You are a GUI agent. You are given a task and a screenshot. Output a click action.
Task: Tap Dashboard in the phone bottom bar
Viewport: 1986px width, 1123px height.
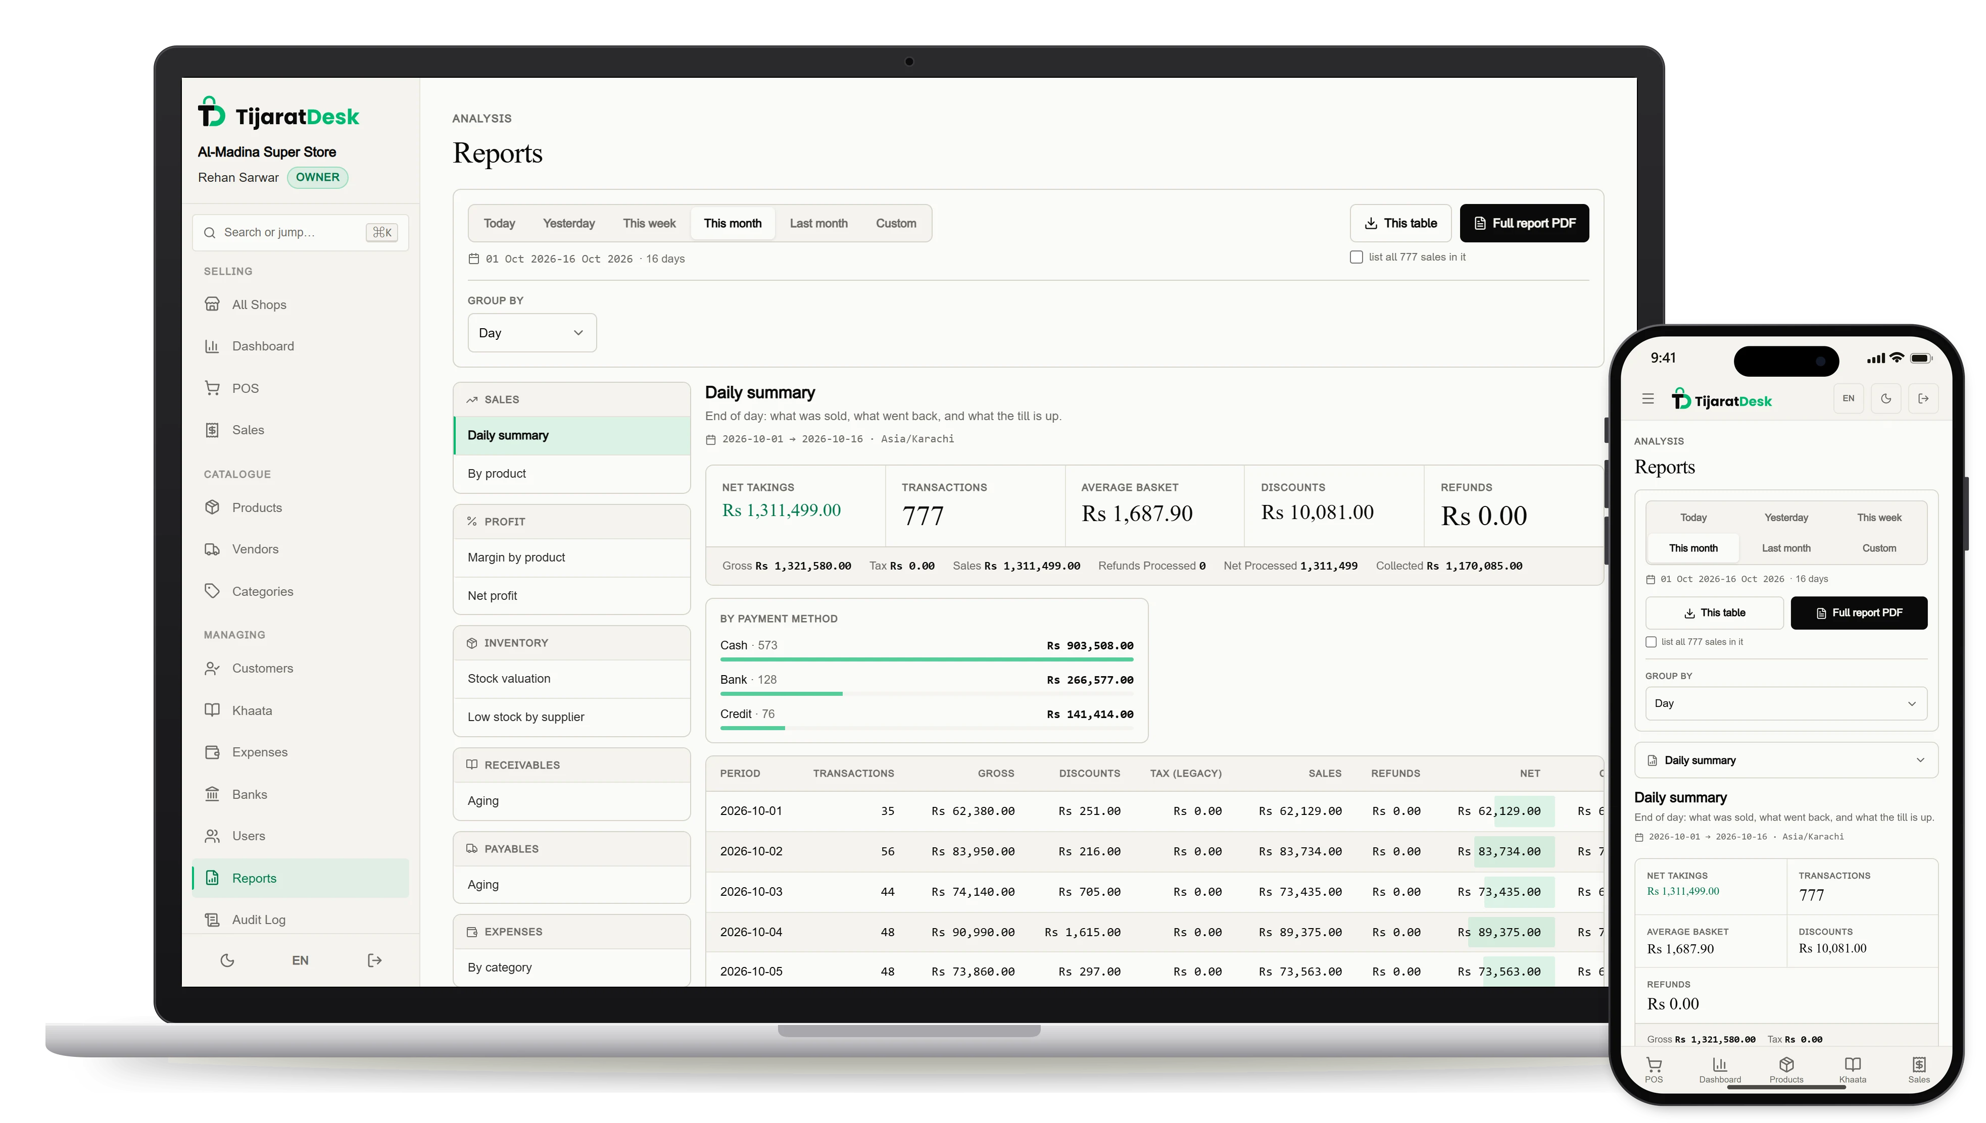(1720, 1070)
